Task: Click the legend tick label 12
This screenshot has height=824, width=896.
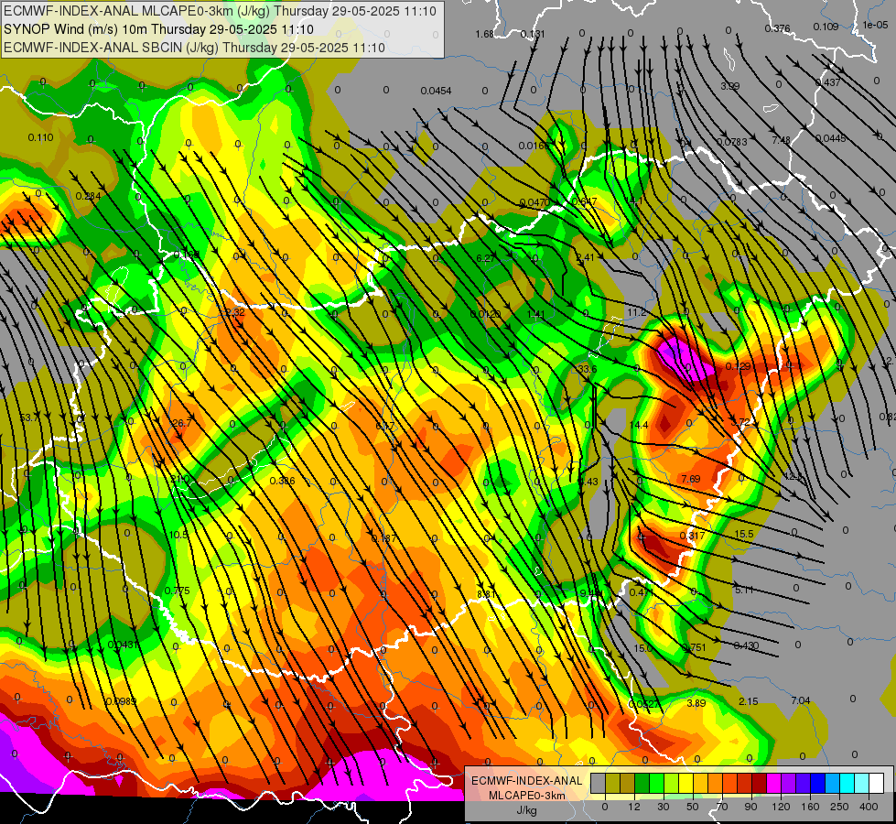Action: pyautogui.click(x=634, y=807)
